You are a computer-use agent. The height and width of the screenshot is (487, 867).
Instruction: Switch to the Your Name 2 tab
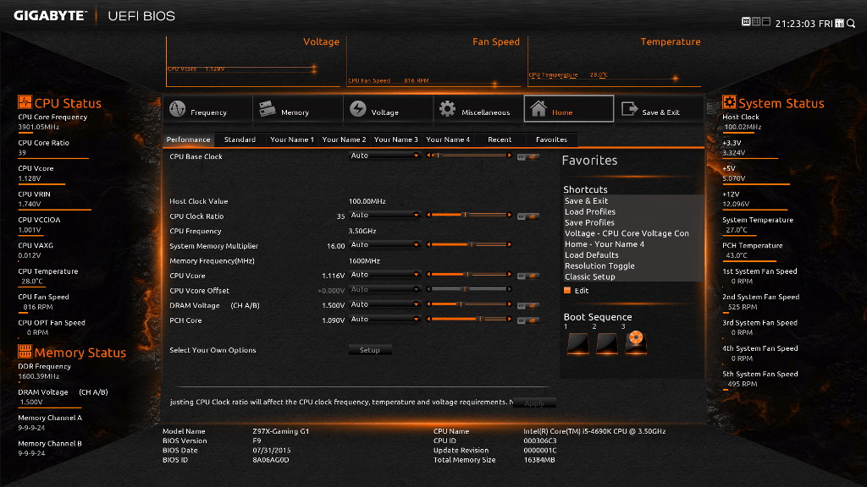click(x=344, y=140)
